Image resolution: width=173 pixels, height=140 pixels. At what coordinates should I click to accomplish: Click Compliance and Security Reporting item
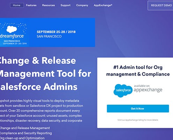[26, 133]
